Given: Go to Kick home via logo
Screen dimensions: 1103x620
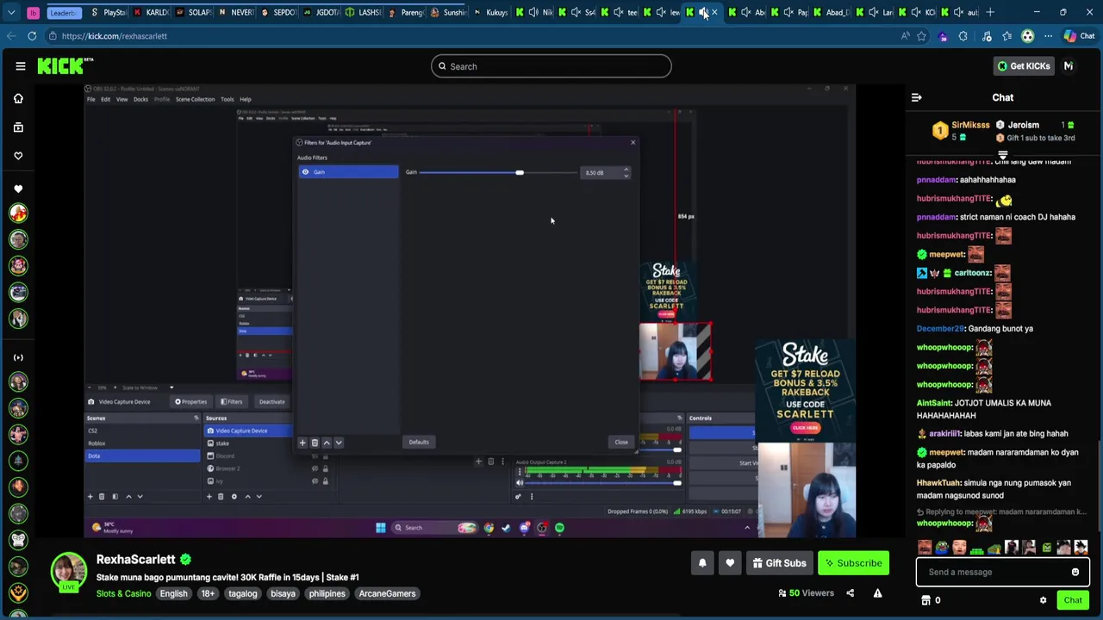Looking at the screenshot, I should [x=65, y=66].
